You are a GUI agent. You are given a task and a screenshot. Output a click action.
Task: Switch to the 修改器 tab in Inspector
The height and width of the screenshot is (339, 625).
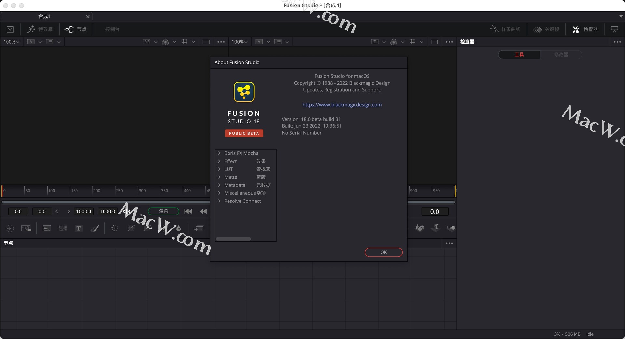click(561, 54)
